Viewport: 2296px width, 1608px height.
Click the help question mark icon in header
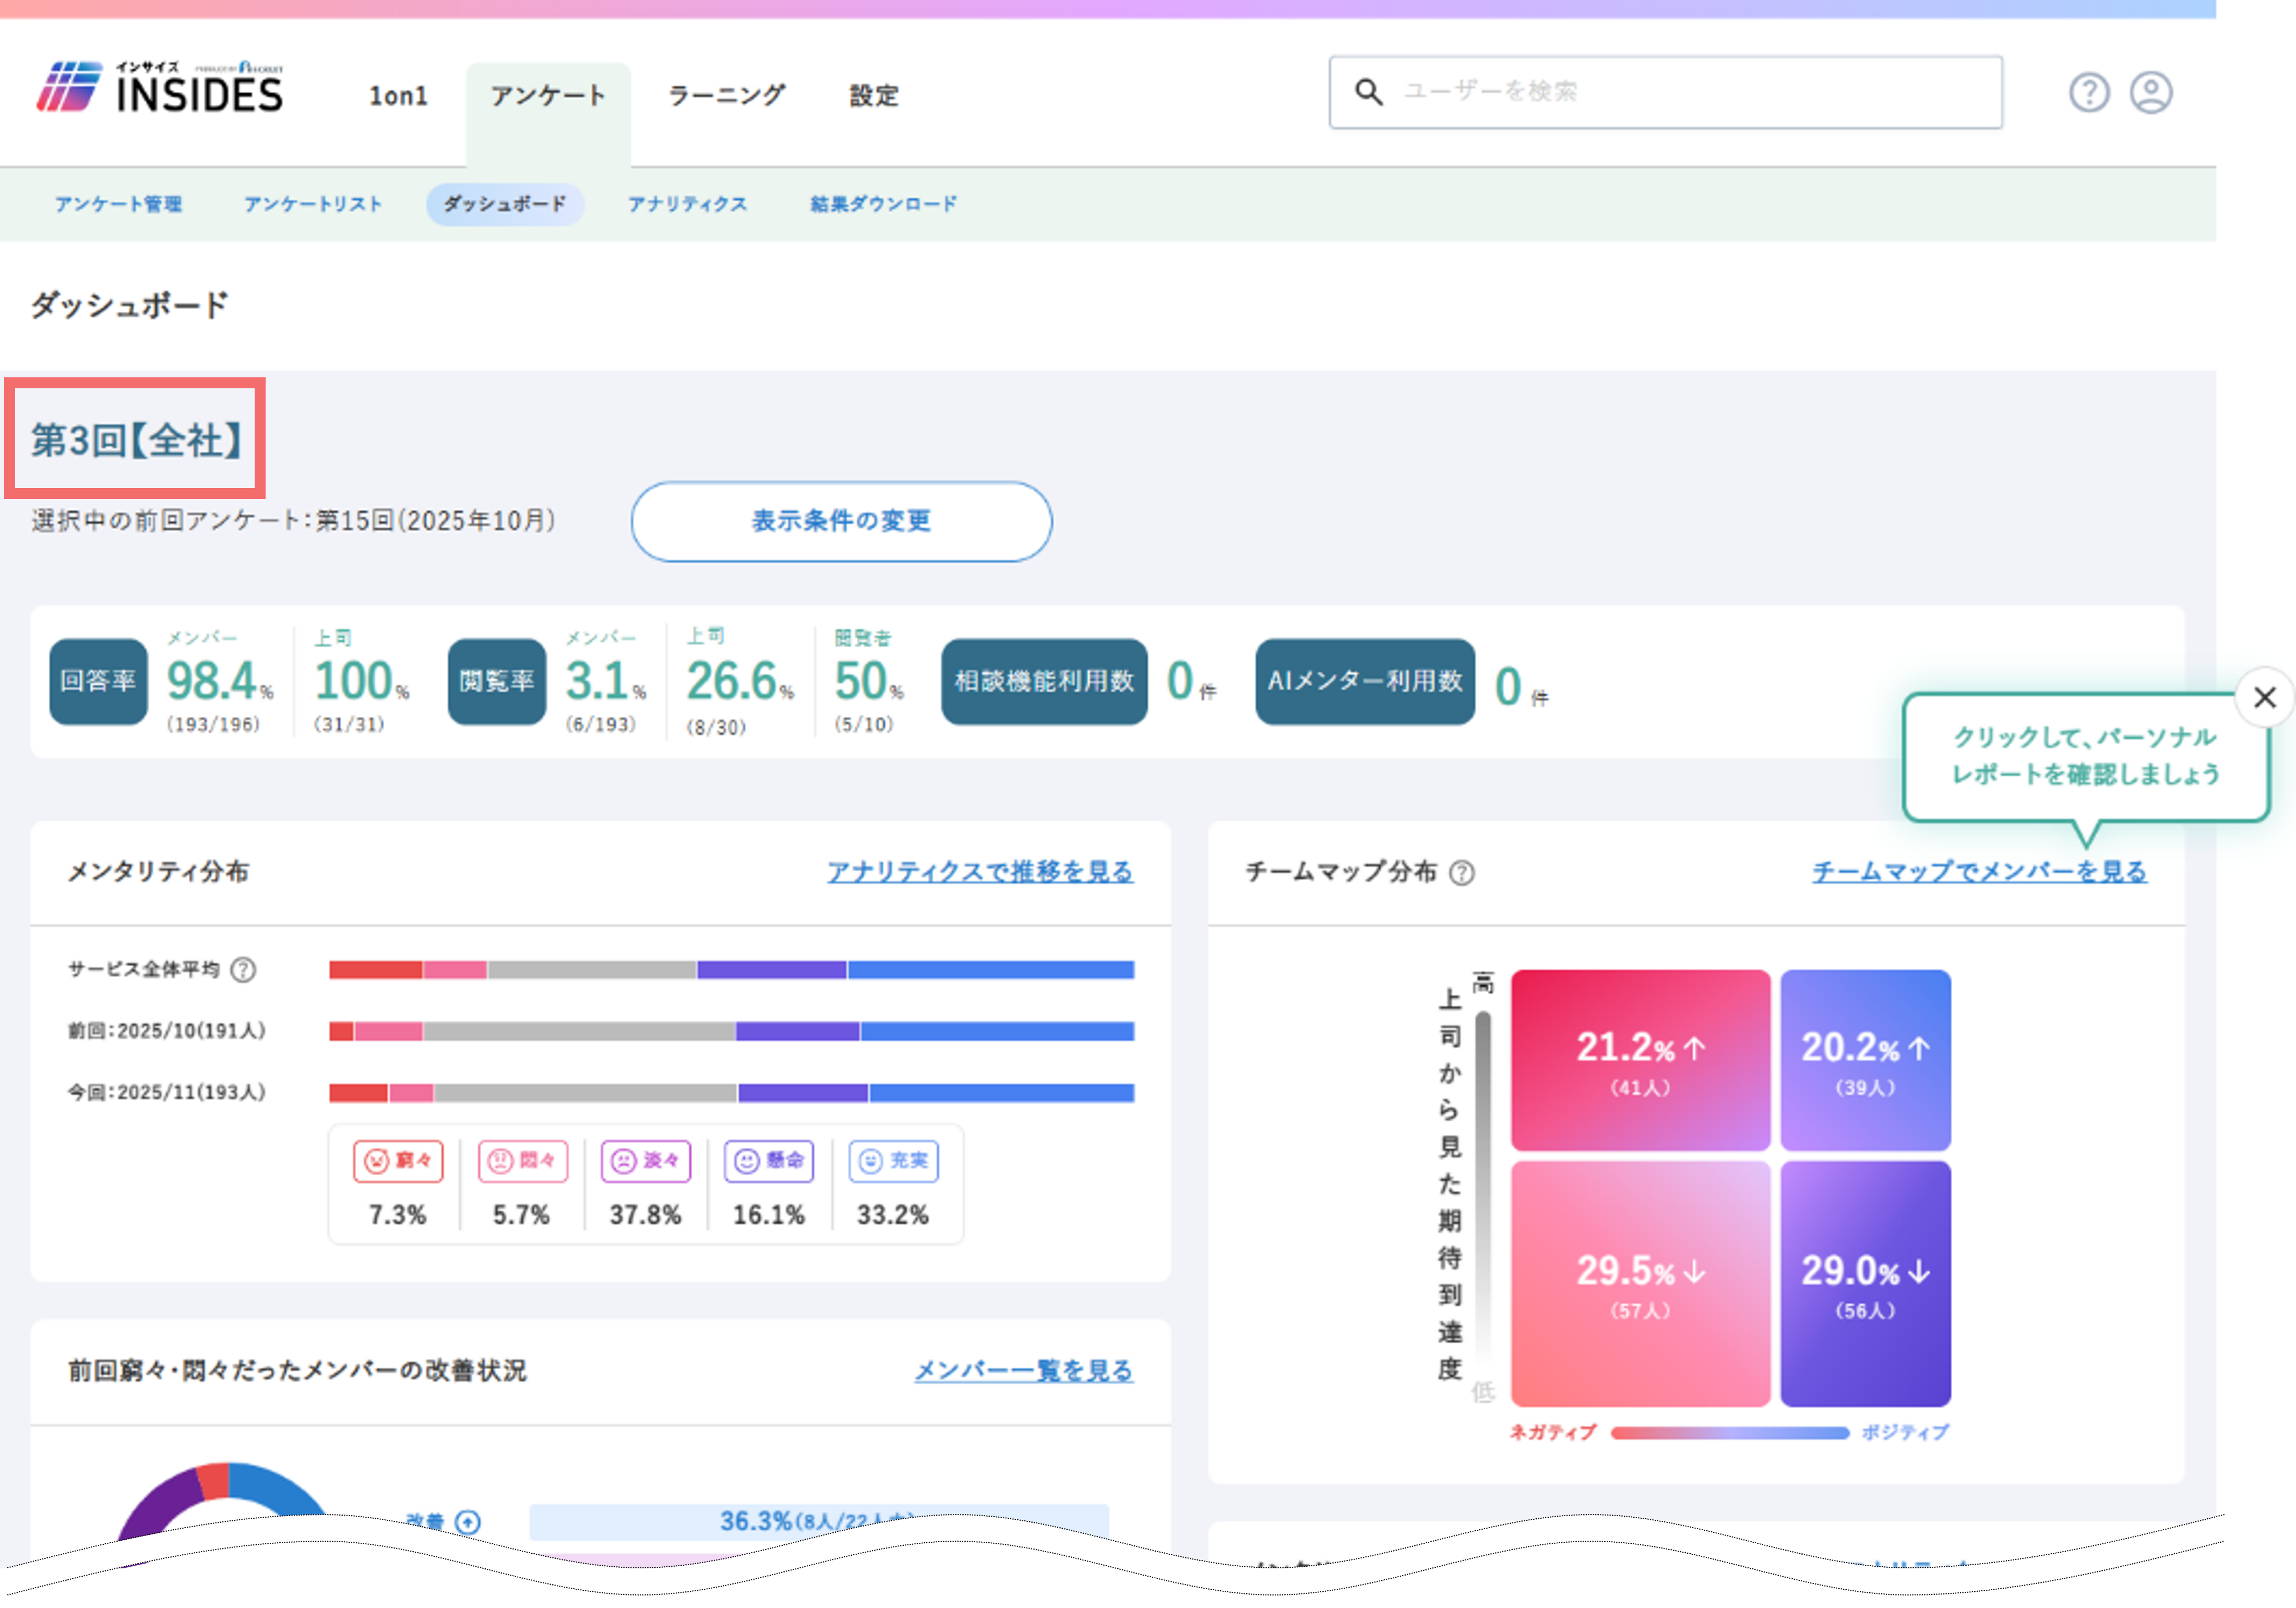[x=2088, y=93]
